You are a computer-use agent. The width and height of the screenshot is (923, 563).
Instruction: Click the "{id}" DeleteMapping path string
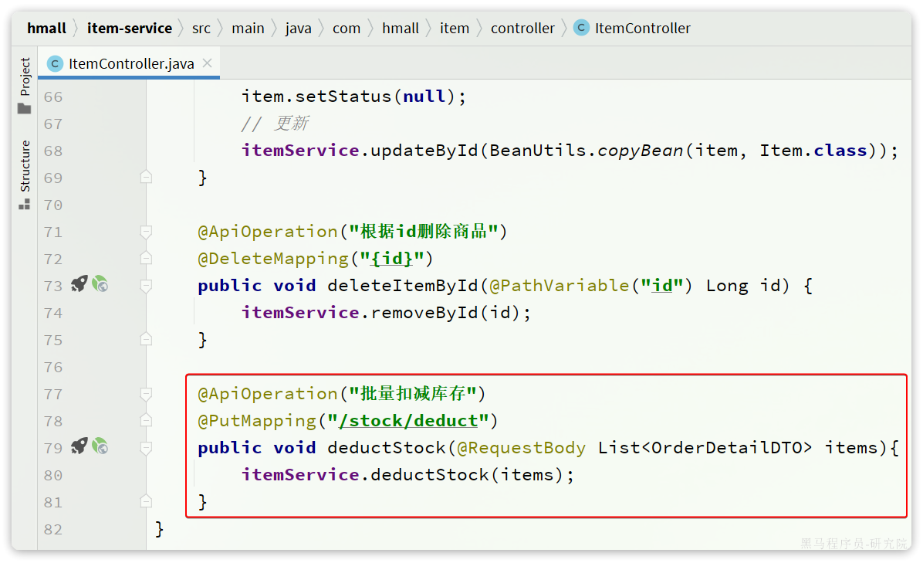point(392,259)
